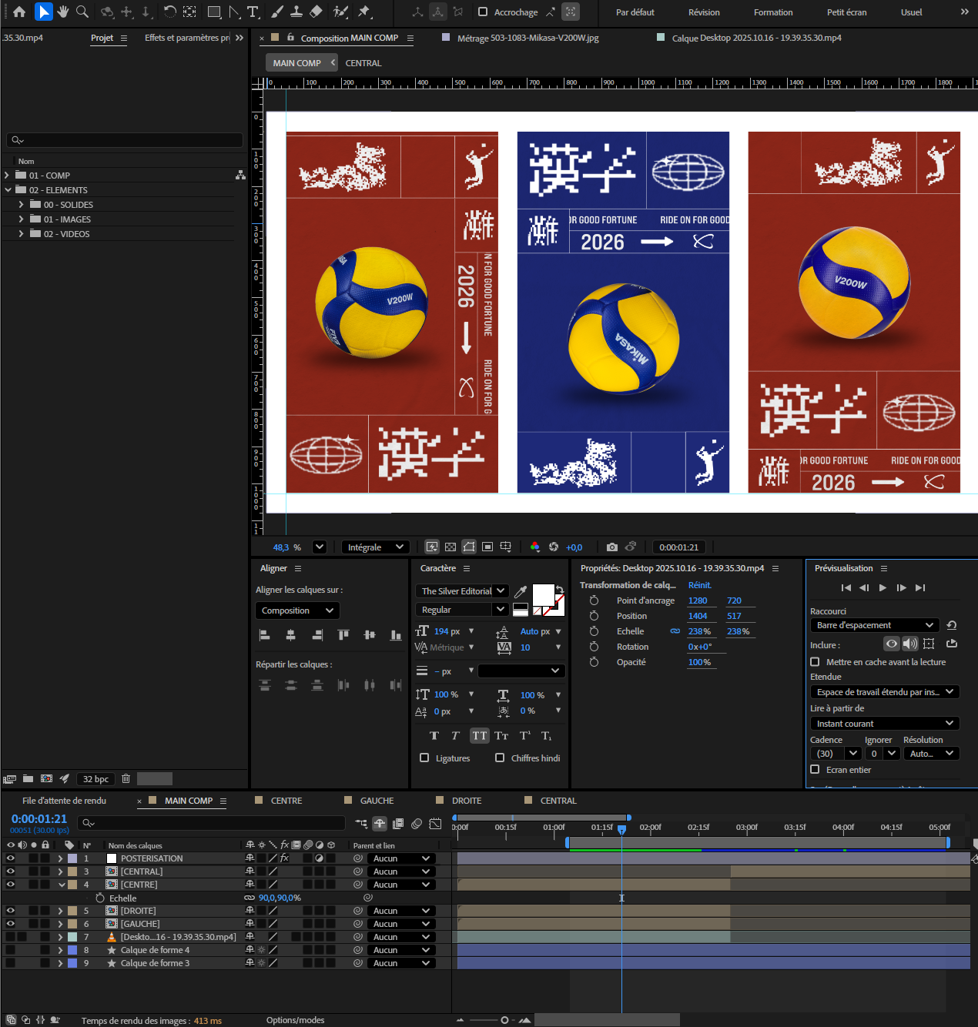This screenshot has width=978, height=1027.
Task: Click the new folder icon in Project panel
Action: click(x=28, y=778)
